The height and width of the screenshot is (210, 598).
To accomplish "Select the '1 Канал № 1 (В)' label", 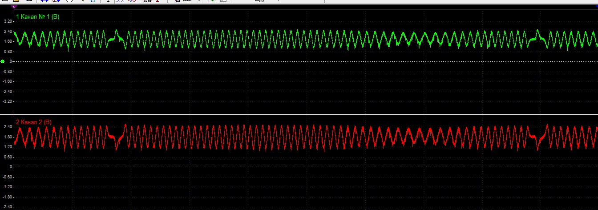I will click(x=37, y=17).
